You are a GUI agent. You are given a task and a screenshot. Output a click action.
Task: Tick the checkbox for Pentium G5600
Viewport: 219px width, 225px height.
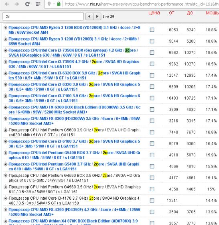[152, 132]
